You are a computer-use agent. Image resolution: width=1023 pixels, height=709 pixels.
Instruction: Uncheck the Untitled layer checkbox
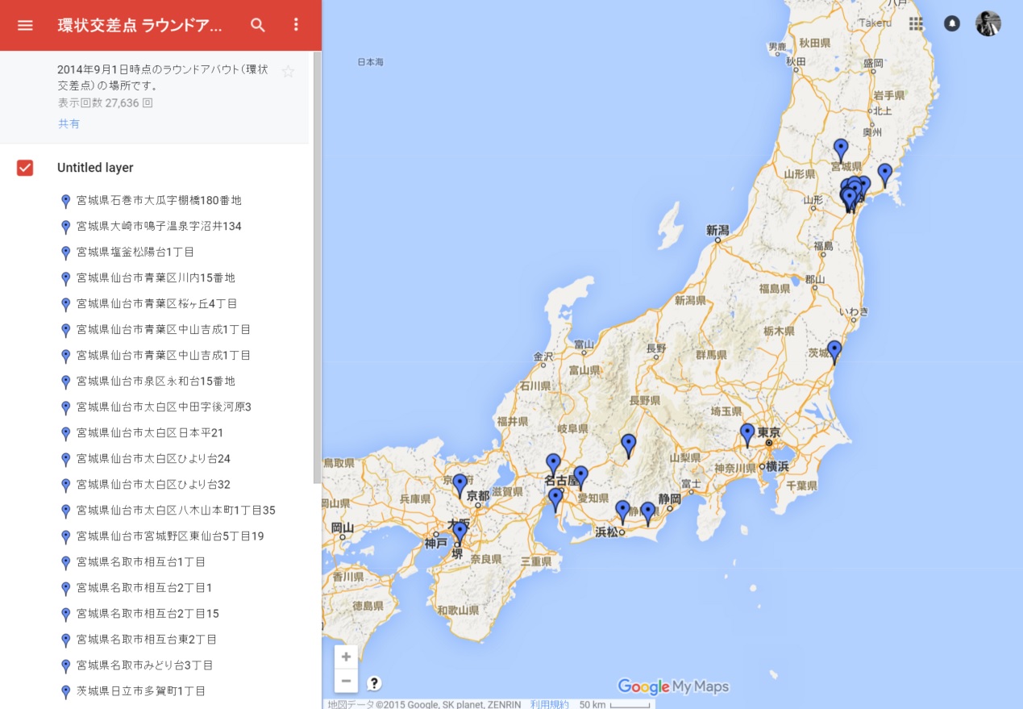pyautogui.click(x=25, y=168)
